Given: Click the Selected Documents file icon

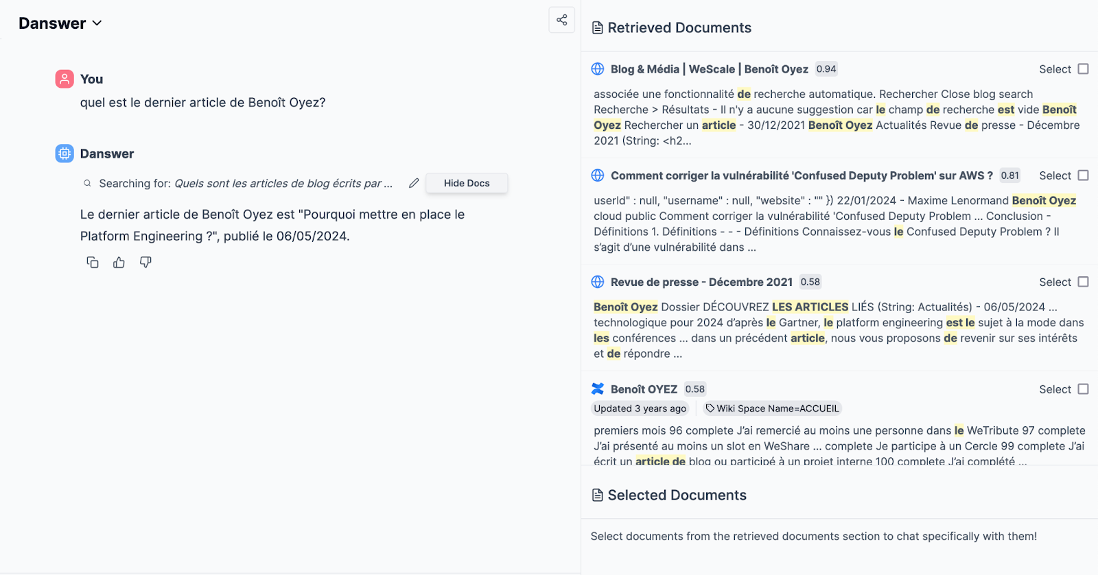Looking at the screenshot, I should [x=597, y=496].
